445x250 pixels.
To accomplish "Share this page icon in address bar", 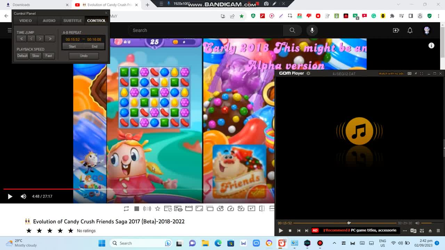I will (232, 16).
